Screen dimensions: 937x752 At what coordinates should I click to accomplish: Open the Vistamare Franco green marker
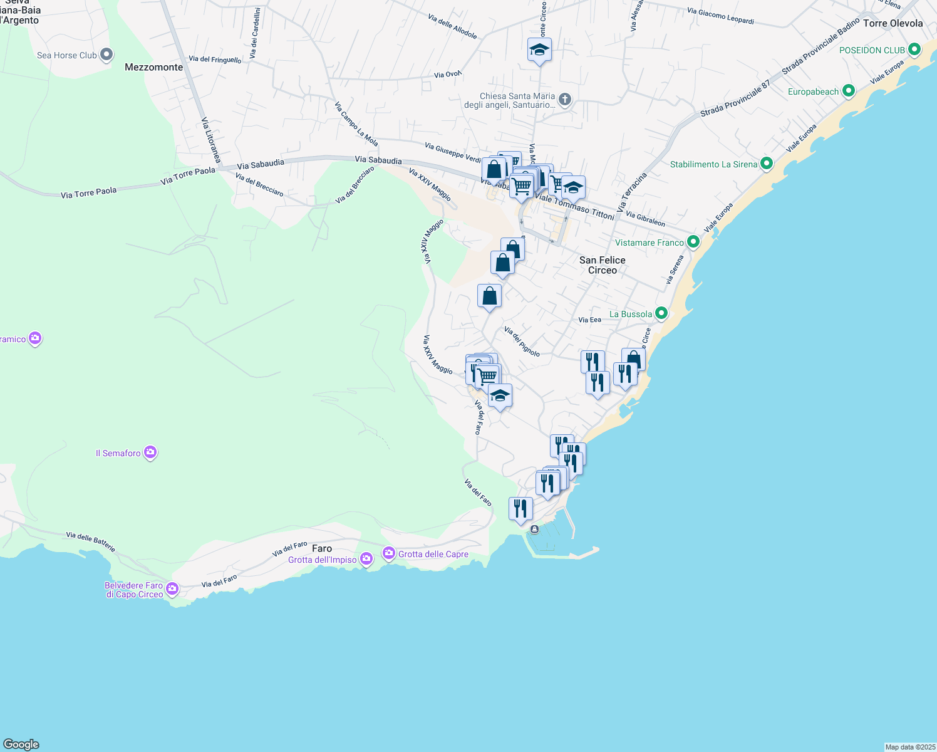point(693,241)
